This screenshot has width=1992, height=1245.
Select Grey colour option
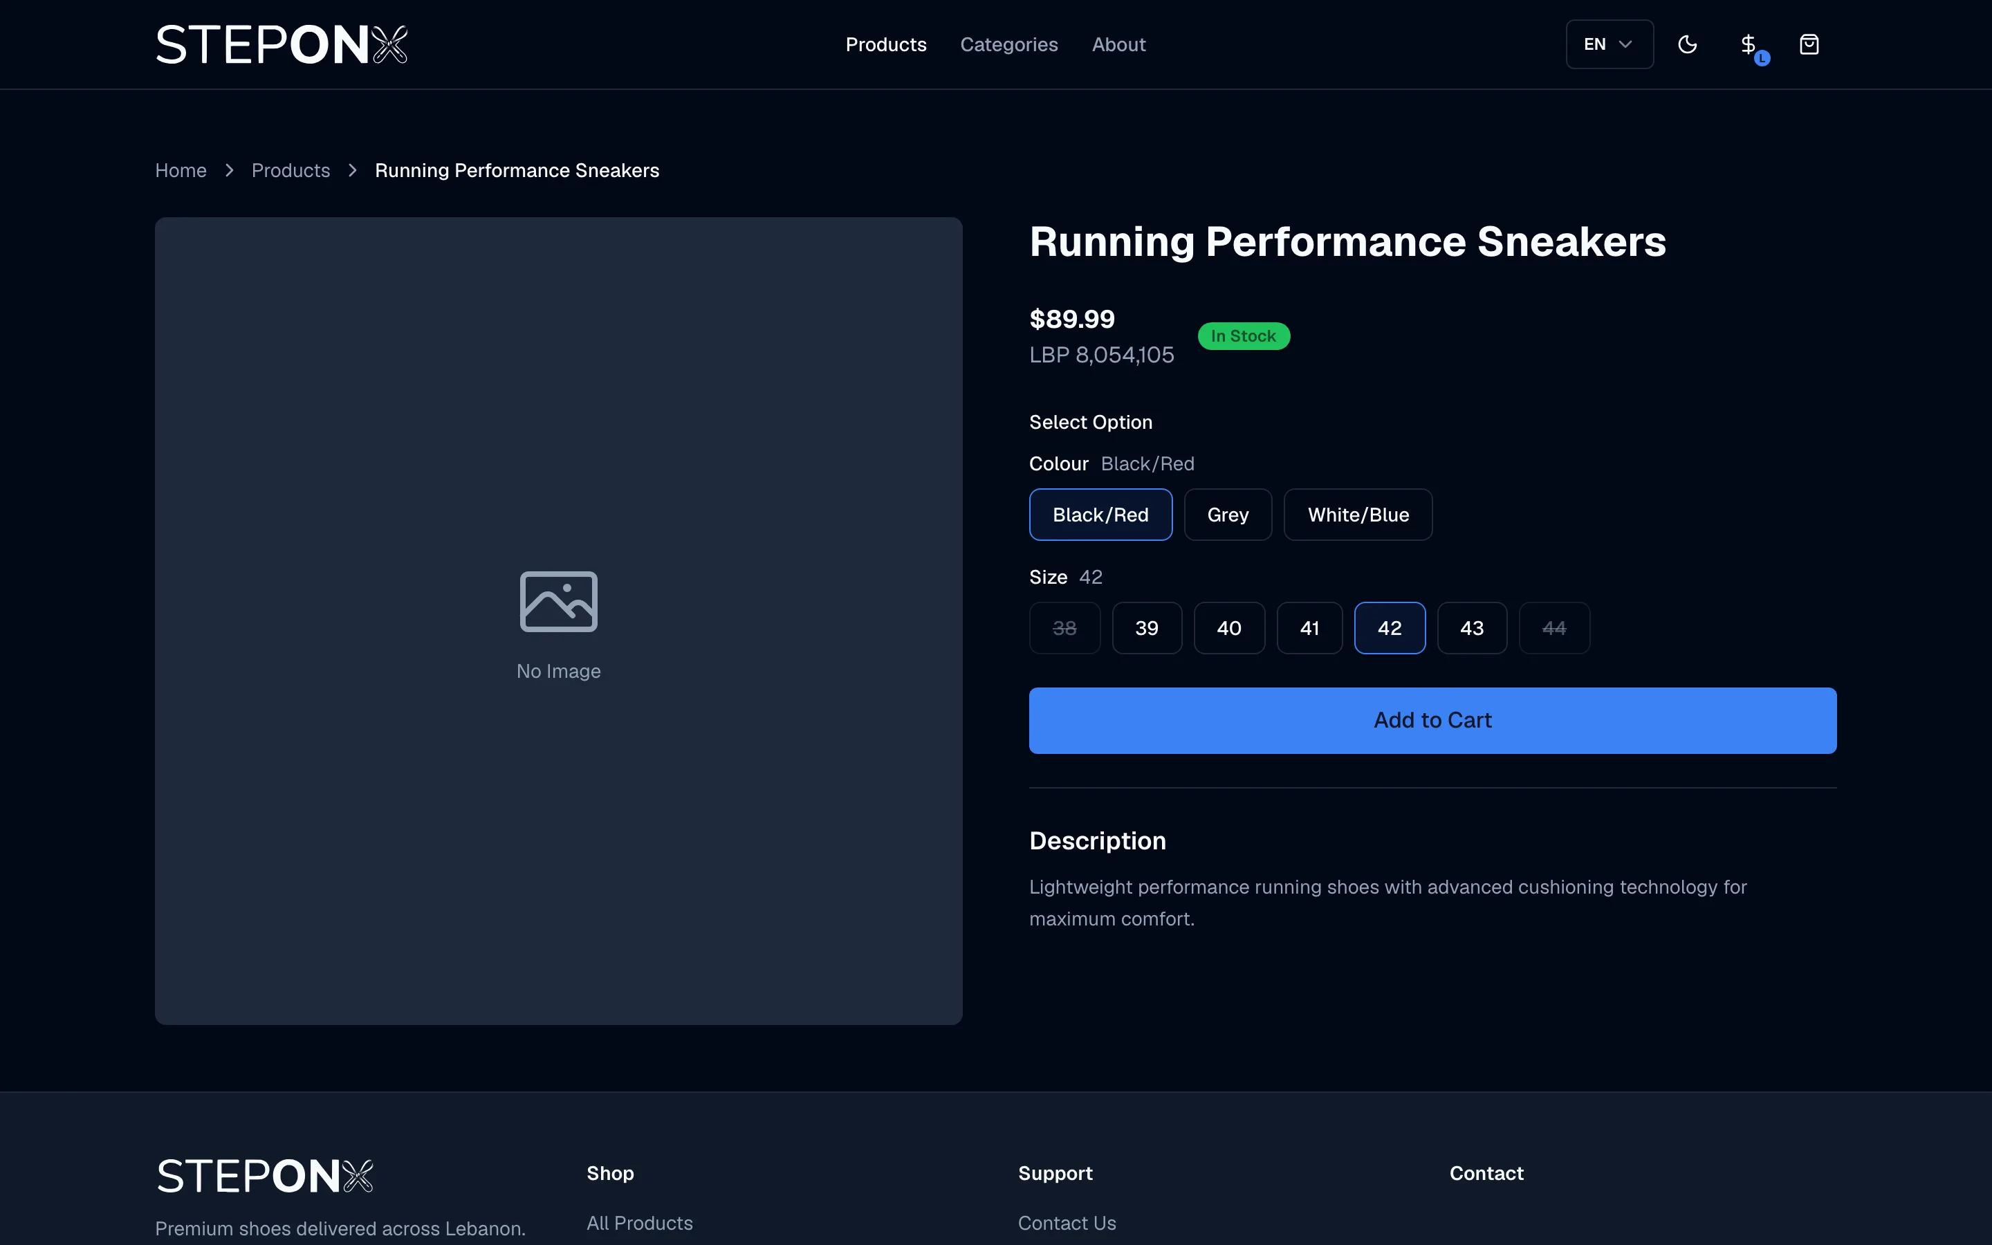pos(1227,515)
